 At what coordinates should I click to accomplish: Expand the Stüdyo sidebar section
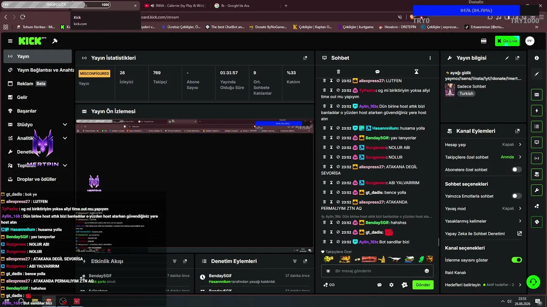coord(65,125)
